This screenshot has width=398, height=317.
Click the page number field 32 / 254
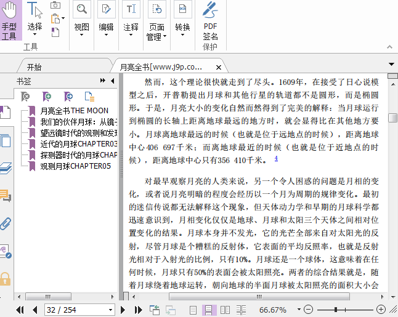pyautogui.click(x=76, y=310)
